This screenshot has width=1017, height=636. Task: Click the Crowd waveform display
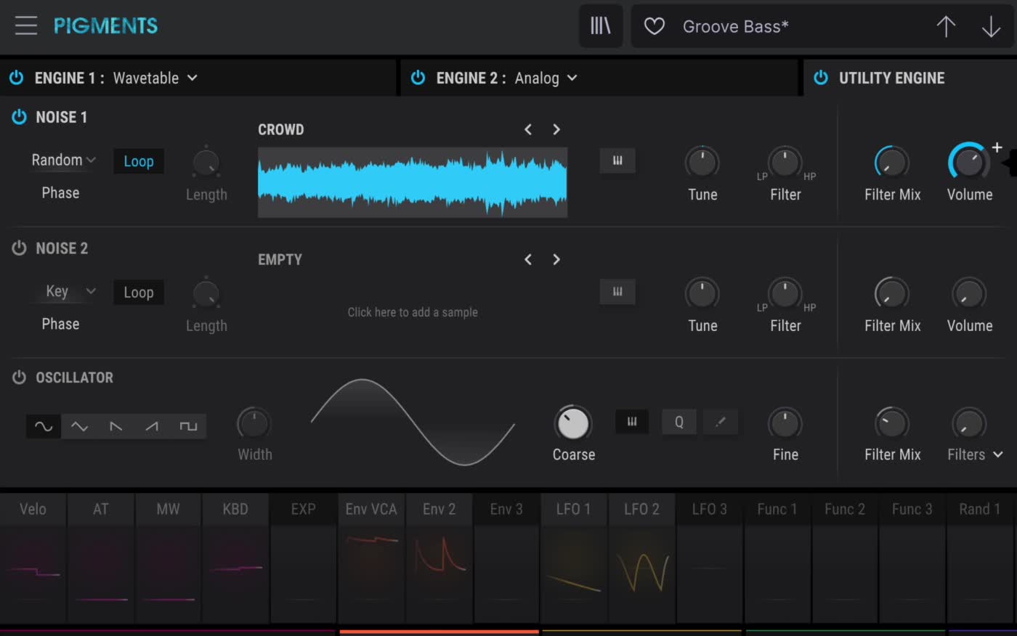(x=413, y=182)
